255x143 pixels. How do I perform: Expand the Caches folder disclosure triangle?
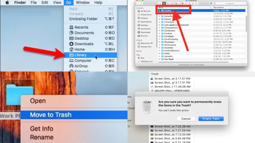(159, 11)
